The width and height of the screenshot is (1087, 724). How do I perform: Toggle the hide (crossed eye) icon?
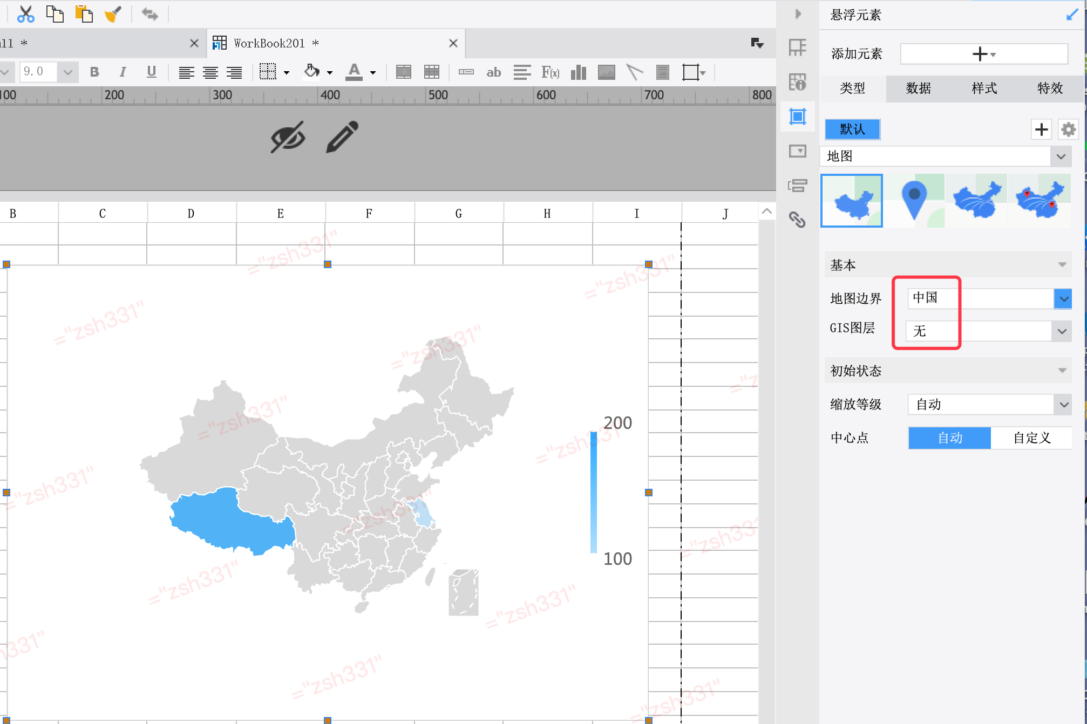pyautogui.click(x=288, y=137)
